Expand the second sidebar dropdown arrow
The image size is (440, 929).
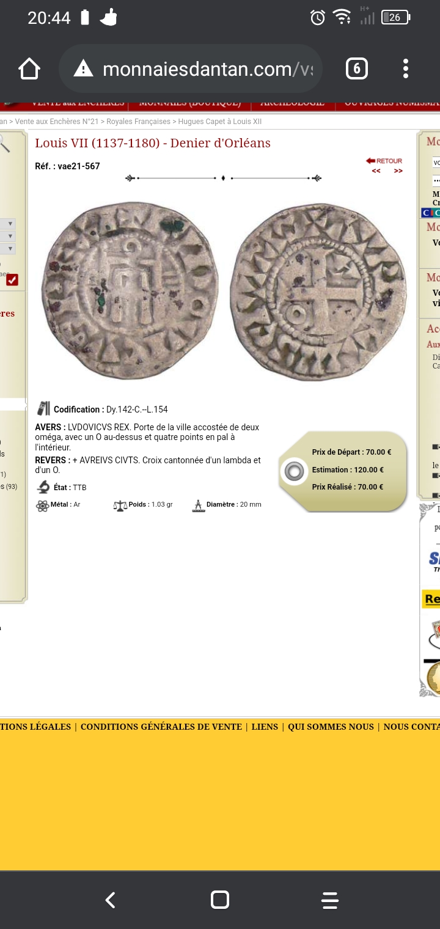pyautogui.click(x=10, y=237)
